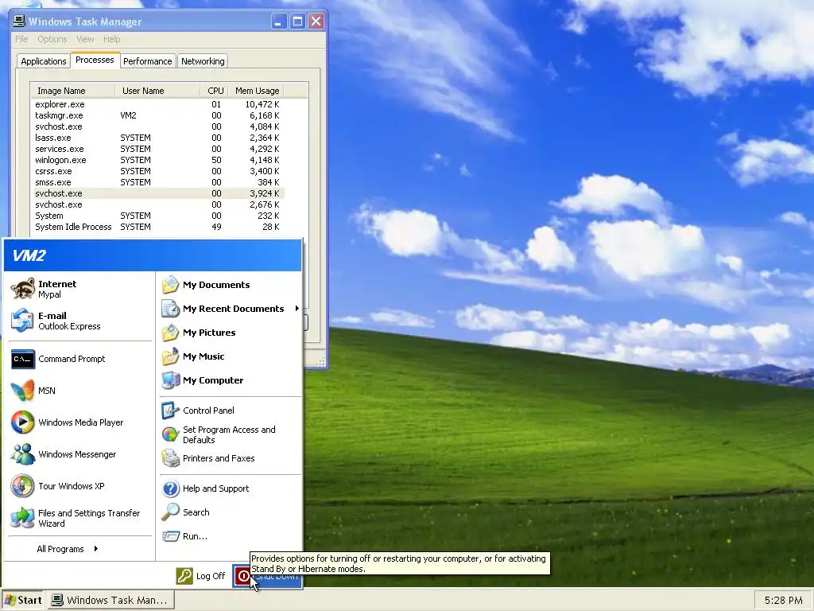Click the Log Off key icon
This screenshot has height=611, width=814.
pos(184,576)
